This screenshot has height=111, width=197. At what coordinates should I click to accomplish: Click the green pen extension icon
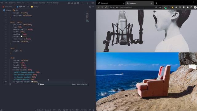tap(165, 7)
